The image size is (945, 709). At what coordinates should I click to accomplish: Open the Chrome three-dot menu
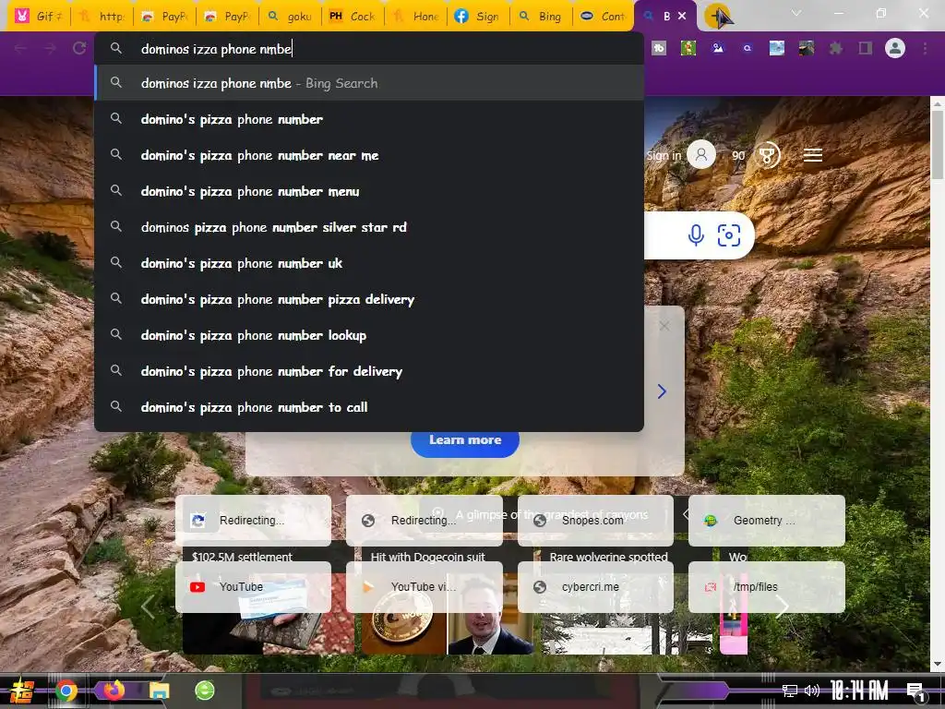coord(925,48)
